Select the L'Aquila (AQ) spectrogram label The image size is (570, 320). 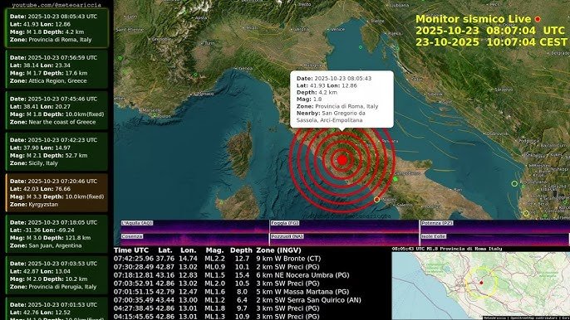[x=137, y=223]
